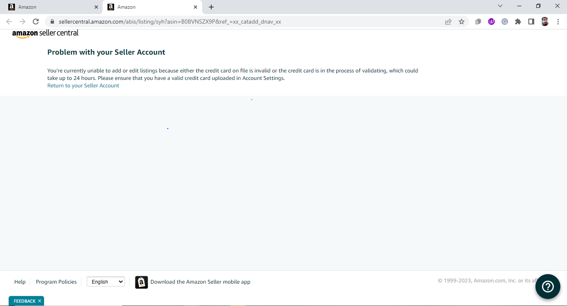Open the Extensions puzzle-piece icon
The image size is (567, 306).
pyautogui.click(x=518, y=22)
